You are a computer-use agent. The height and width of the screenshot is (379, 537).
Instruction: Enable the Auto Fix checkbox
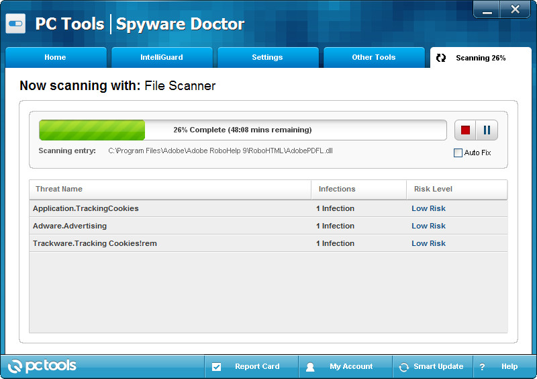click(458, 153)
